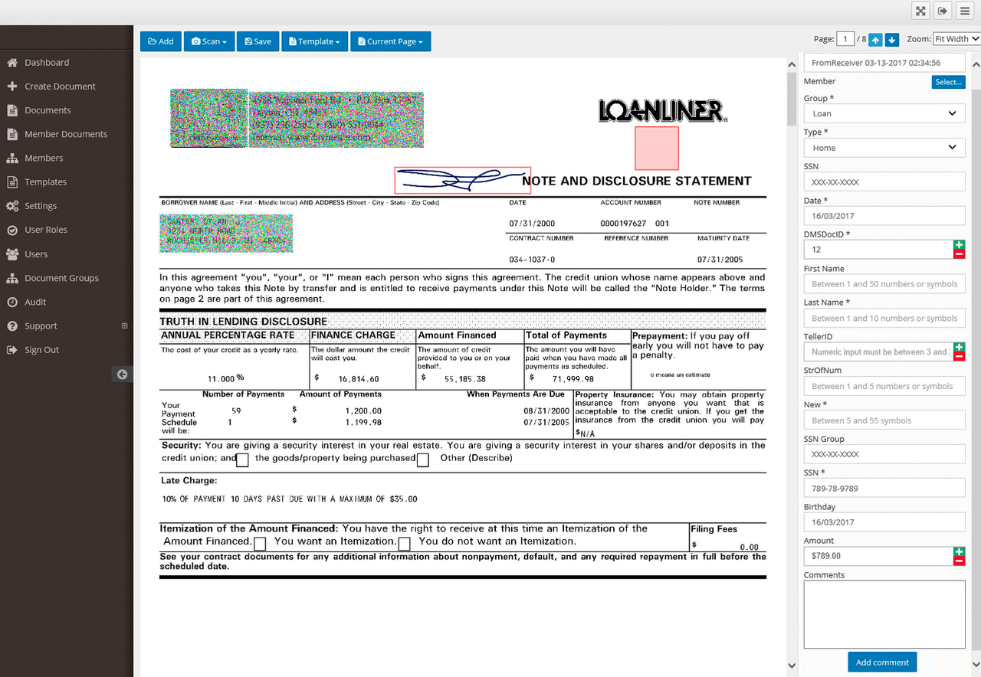
Task: Click the Birthday field
Action: click(x=884, y=522)
